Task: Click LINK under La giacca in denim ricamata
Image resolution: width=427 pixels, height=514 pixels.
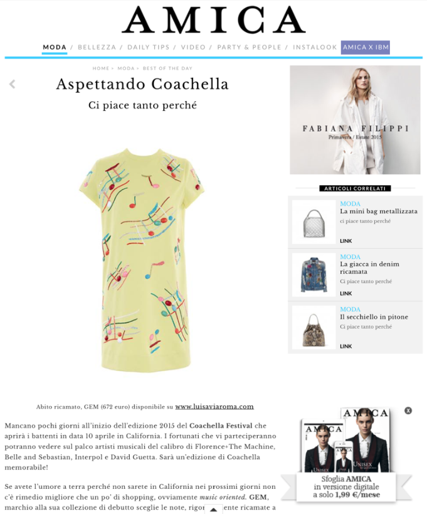Action: point(345,293)
